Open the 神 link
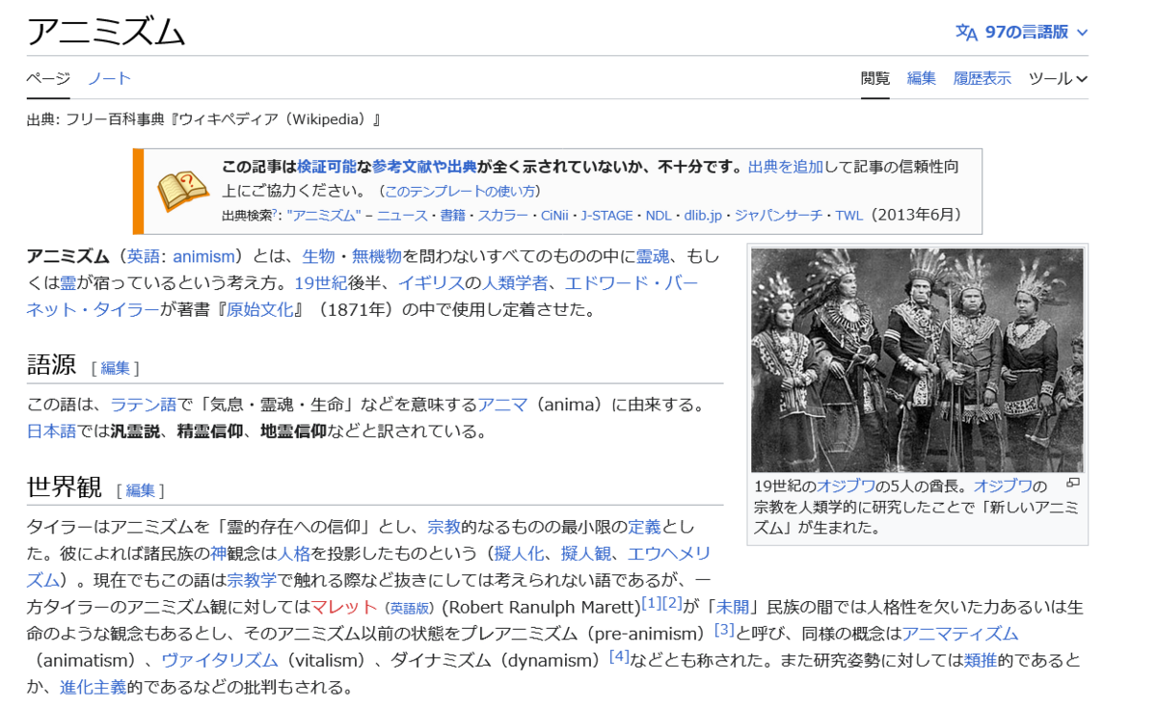The width and height of the screenshot is (1157, 707). tap(218, 554)
